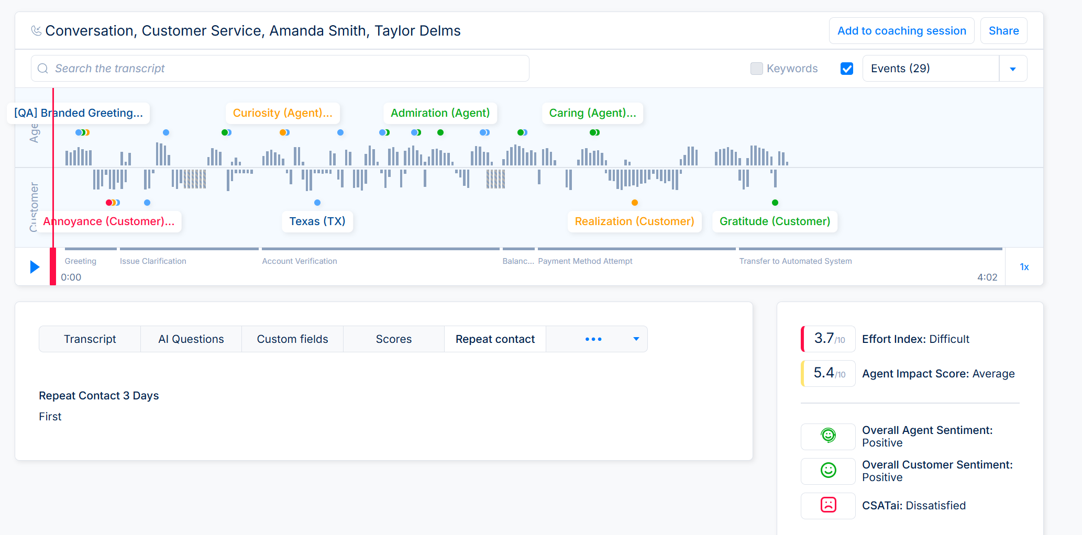1082x535 pixels.
Task: Switch to the Transcript tab
Action: (x=90, y=339)
